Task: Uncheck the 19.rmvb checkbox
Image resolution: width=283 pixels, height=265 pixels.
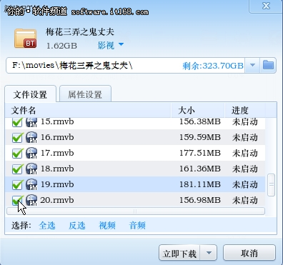Action: coord(17,185)
